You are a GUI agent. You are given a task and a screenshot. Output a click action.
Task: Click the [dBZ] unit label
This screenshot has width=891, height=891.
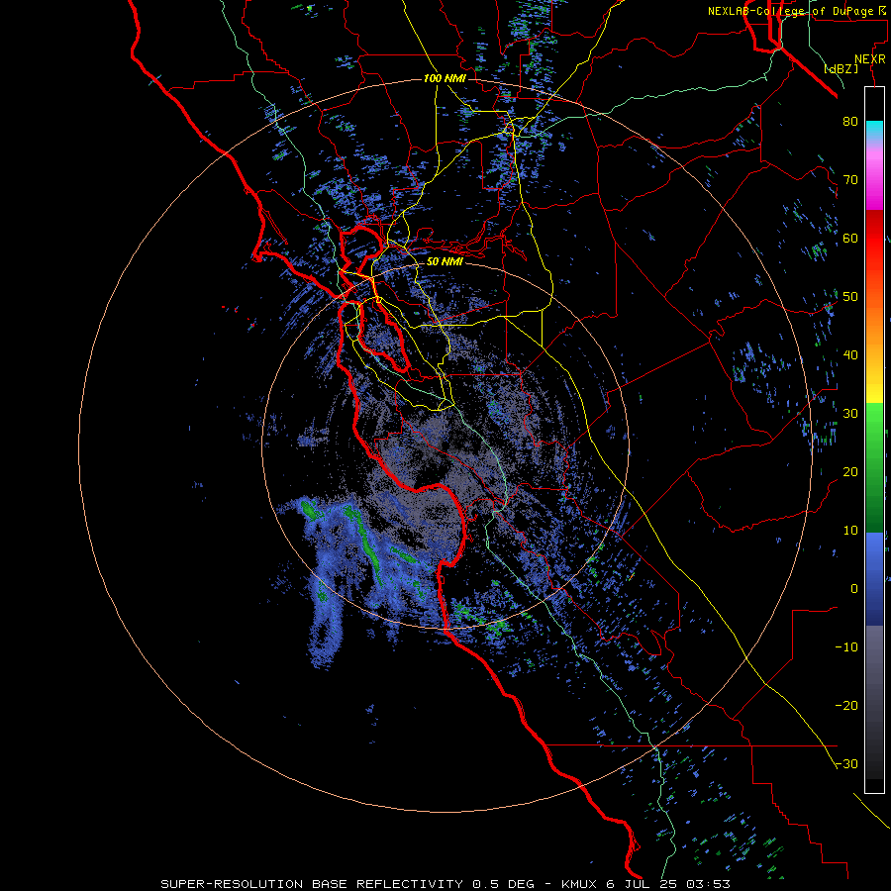[841, 68]
